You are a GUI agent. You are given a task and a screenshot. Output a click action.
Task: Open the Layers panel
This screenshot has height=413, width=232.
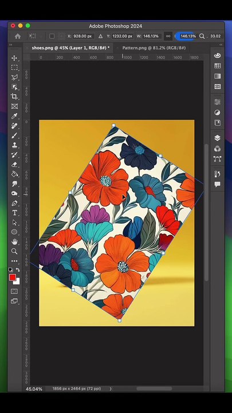tap(217, 138)
